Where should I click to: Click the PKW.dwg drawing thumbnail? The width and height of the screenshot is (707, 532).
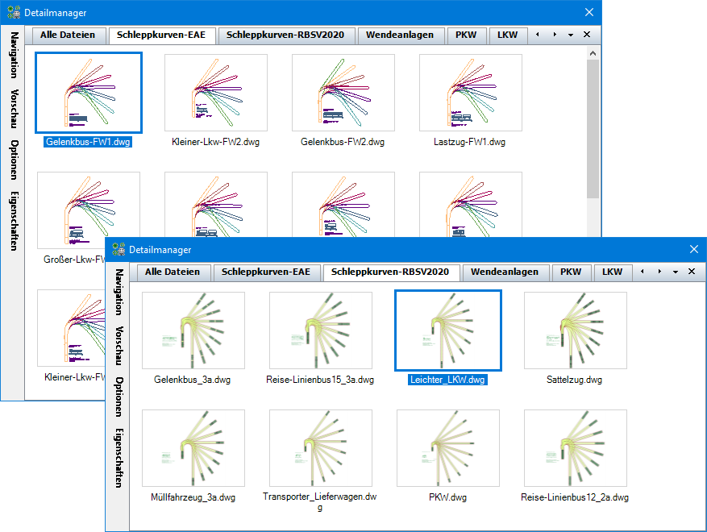(447, 448)
